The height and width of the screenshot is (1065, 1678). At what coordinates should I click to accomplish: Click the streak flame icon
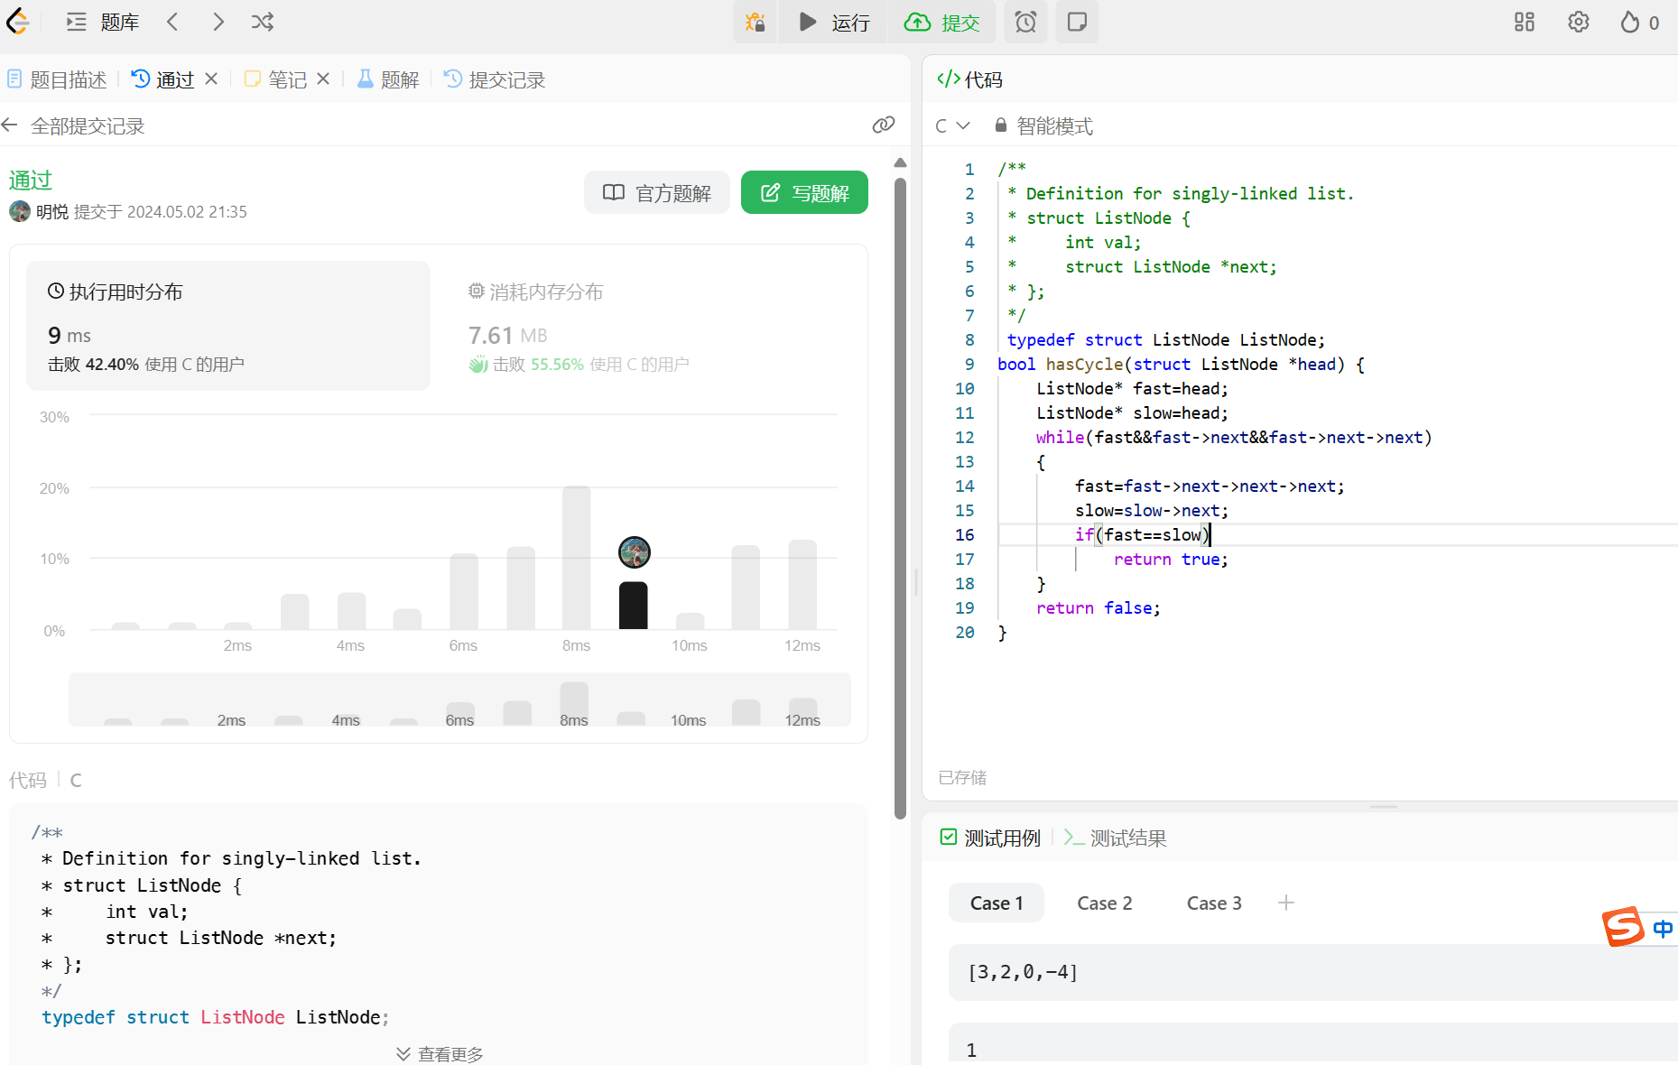point(1630,22)
